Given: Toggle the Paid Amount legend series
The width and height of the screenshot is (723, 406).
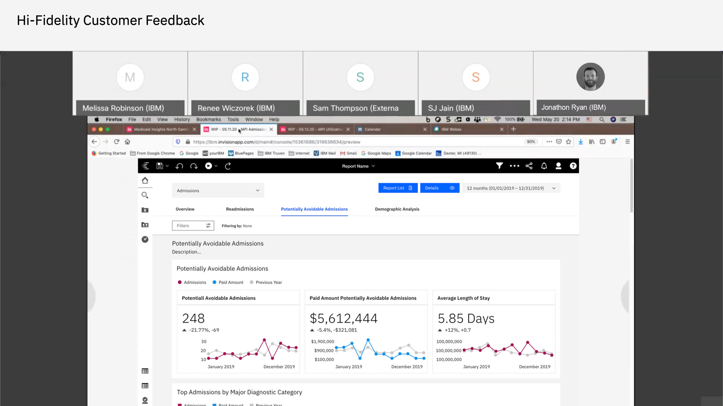Looking at the screenshot, I should [x=228, y=282].
